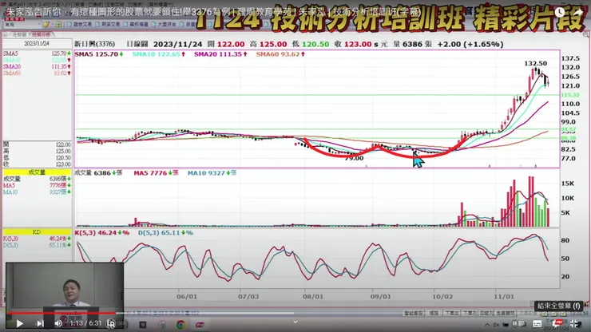Click the Watch Later clock icon
Image resolution: width=591 pixels, height=332 pixels.
(559, 12)
